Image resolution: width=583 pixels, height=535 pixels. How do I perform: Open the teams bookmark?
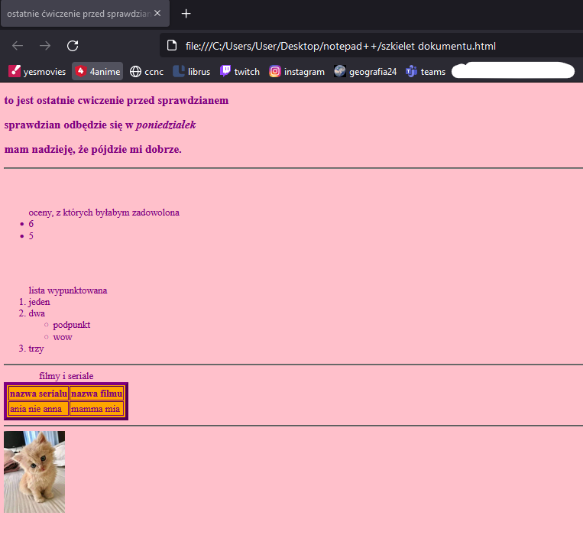(x=426, y=71)
